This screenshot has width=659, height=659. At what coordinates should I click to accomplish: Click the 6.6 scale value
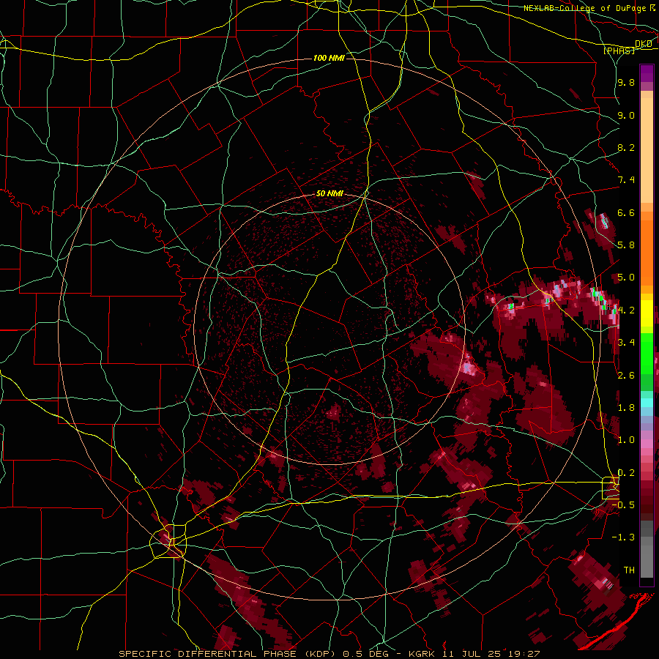point(626,212)
